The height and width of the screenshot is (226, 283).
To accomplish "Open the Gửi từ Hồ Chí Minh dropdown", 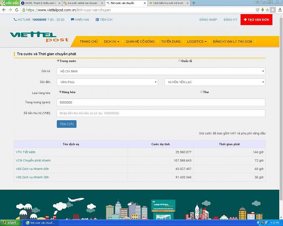I will pyautogui.click(x=161, y=71).
